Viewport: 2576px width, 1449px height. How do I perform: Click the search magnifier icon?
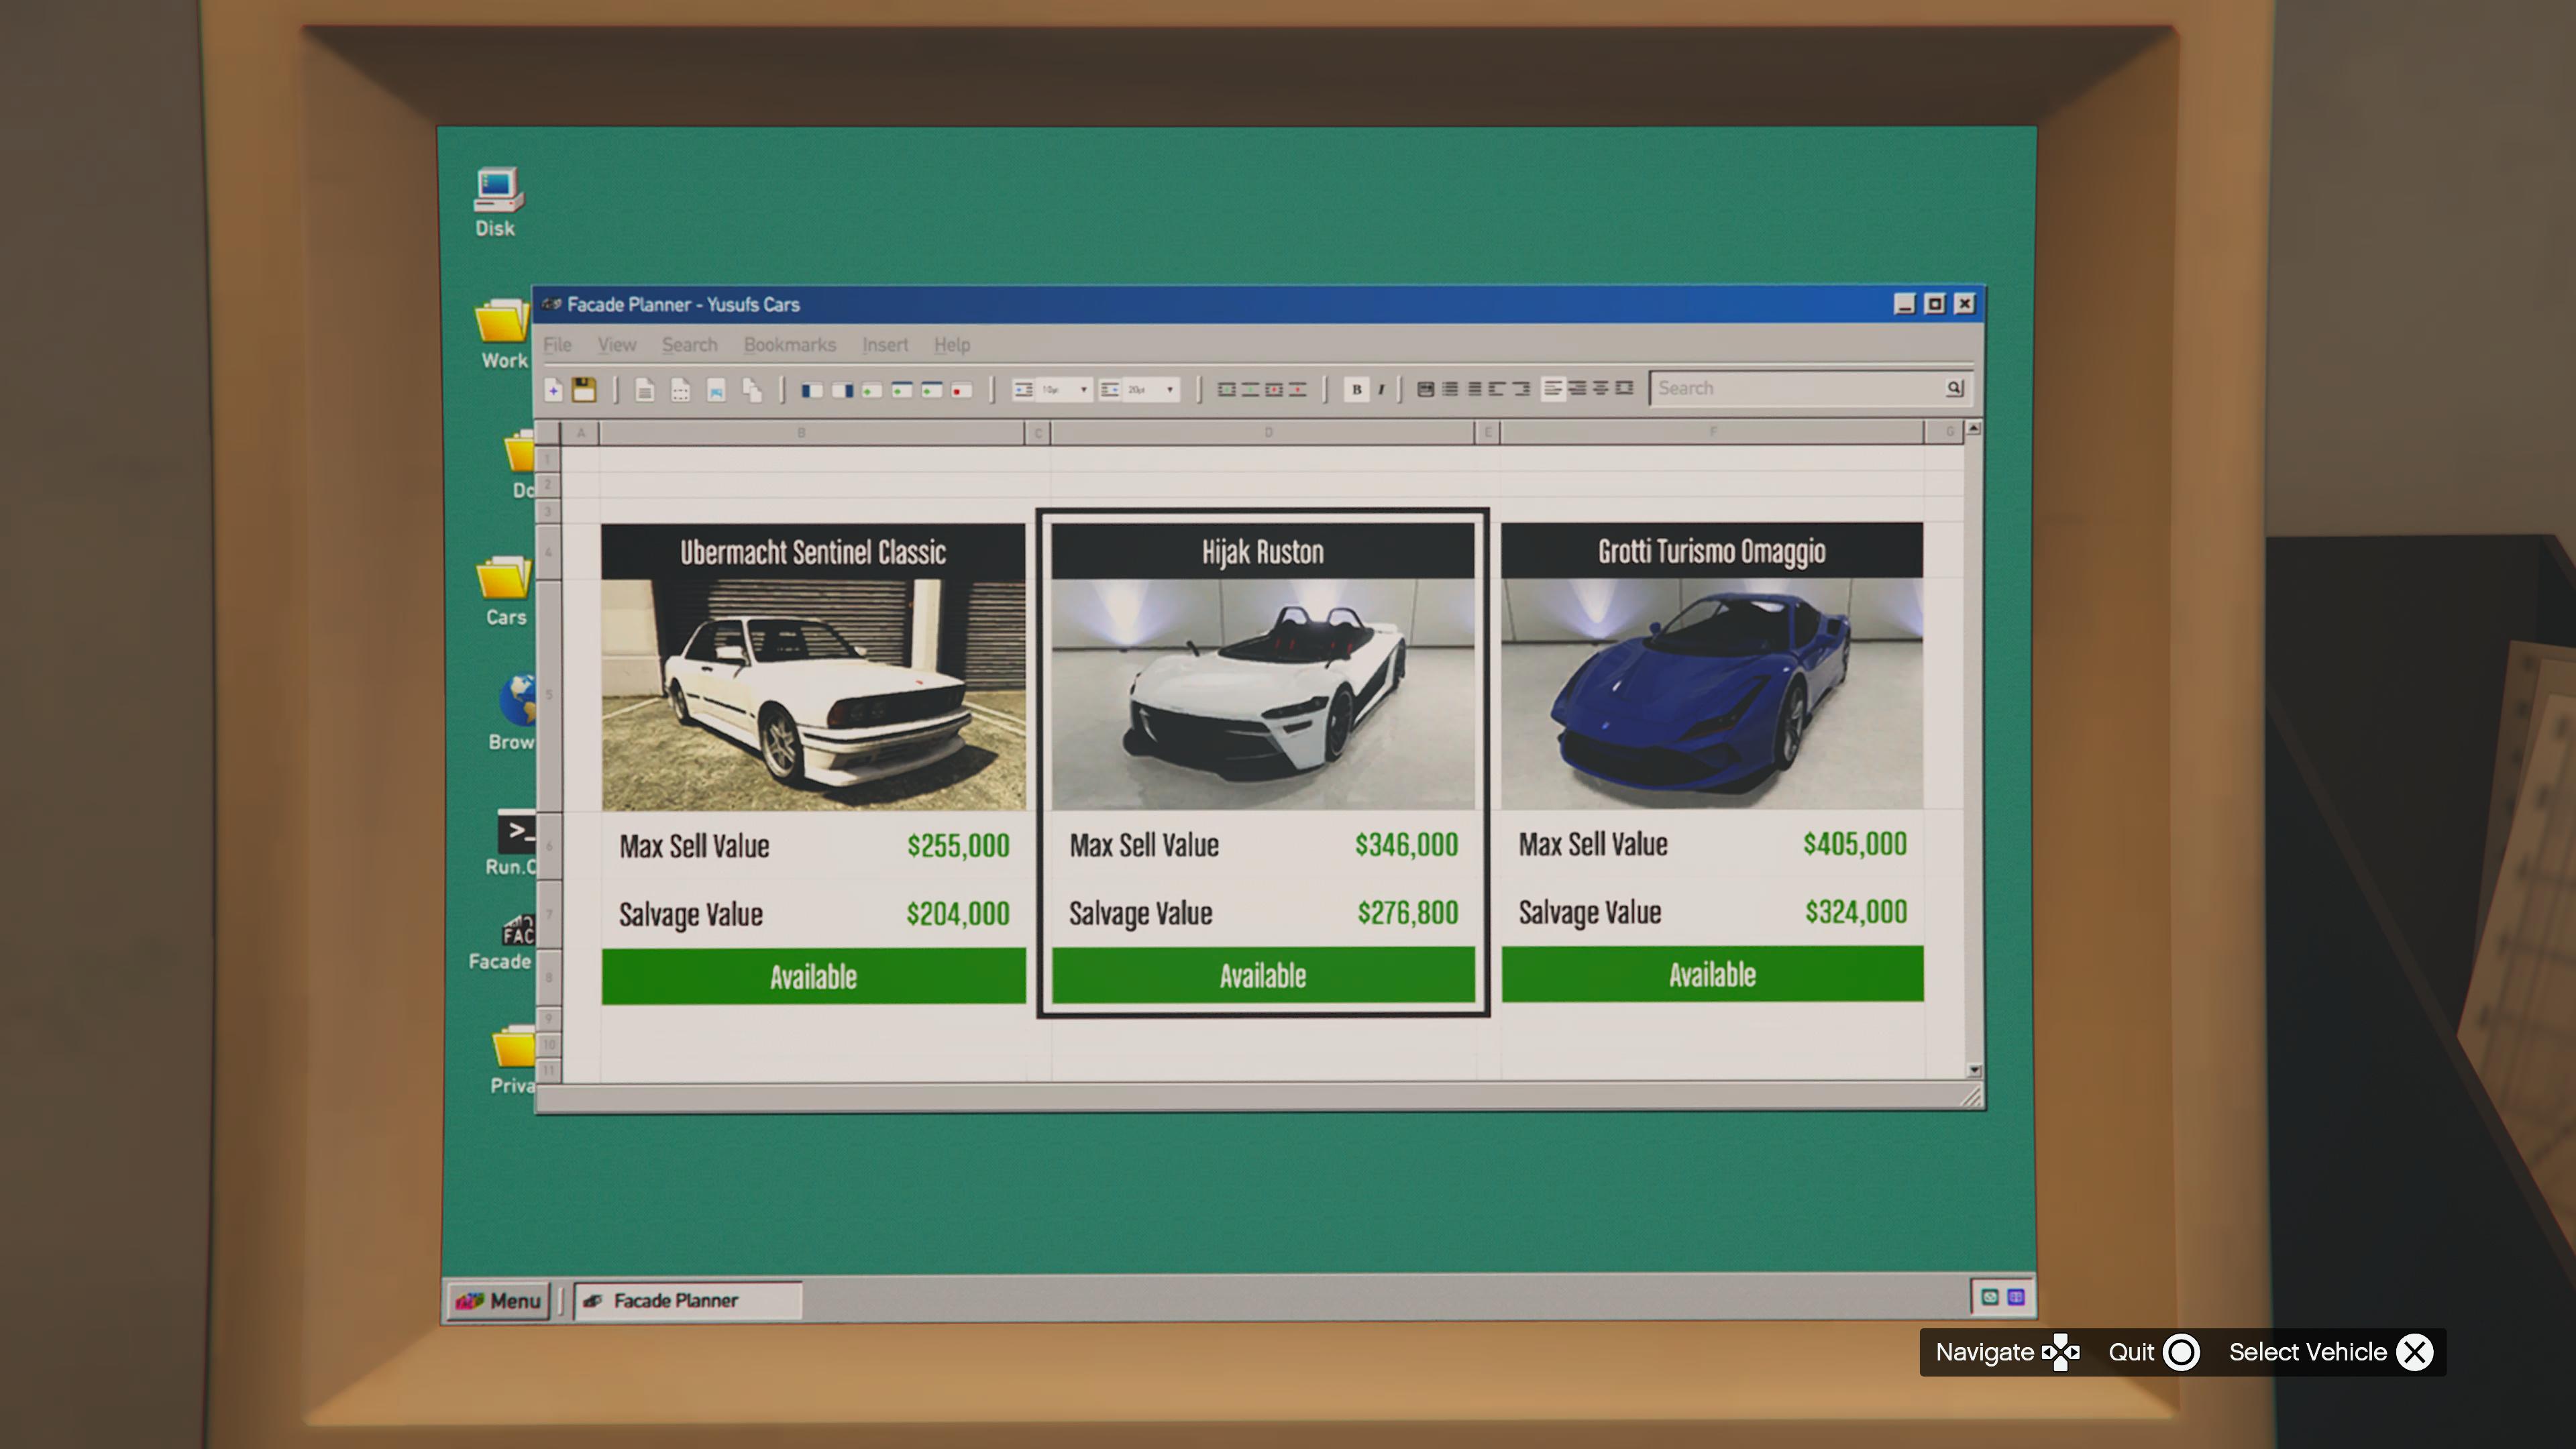(x=1954, y=388)
